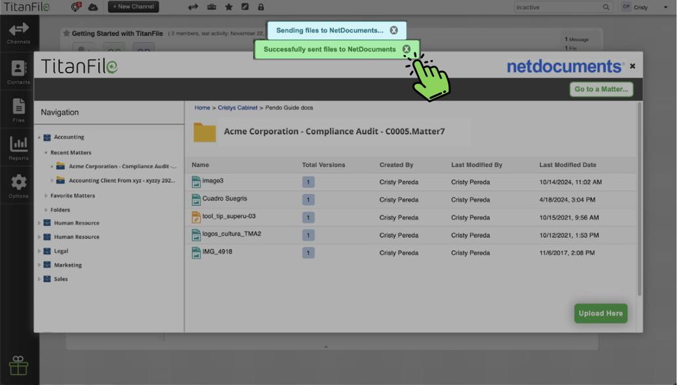Click date 10/14/2024, 11:02 AM
The width and height of the screenshot is (678, 385).
pos(570,182)
